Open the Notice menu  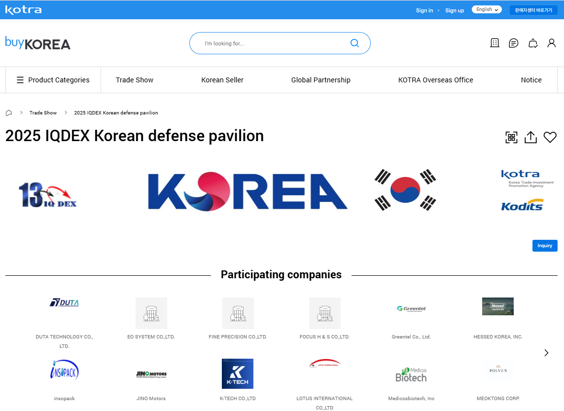531,80
